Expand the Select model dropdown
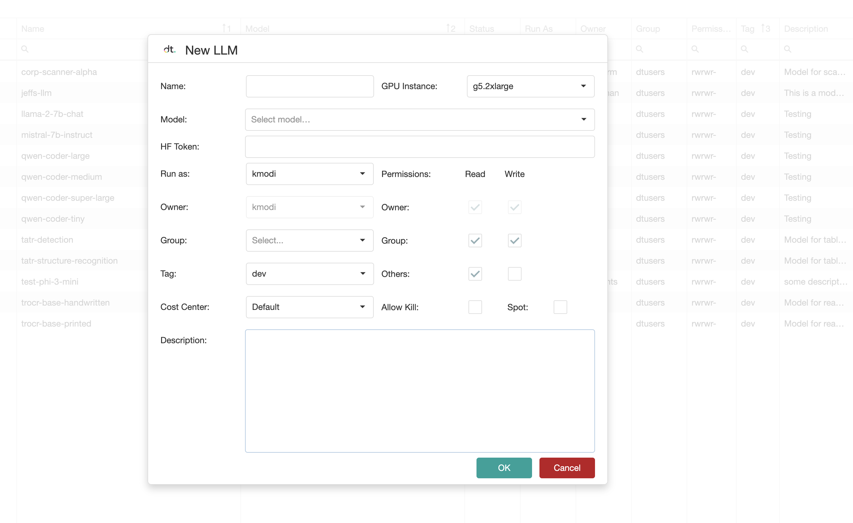 pyautogui.click(x=420, y=119)
